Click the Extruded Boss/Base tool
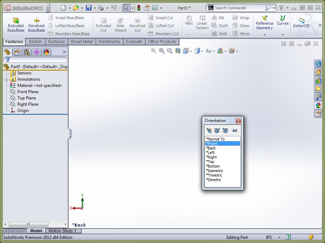Image resolution: width=325 pixels, height=243 pixels. click(x=16, y=25)
